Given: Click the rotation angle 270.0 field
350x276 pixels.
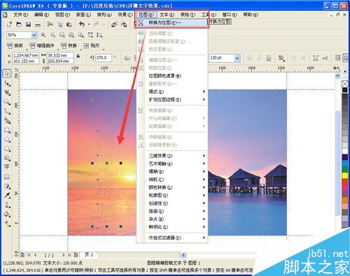Looking at the screenshot, I should 103,57.
